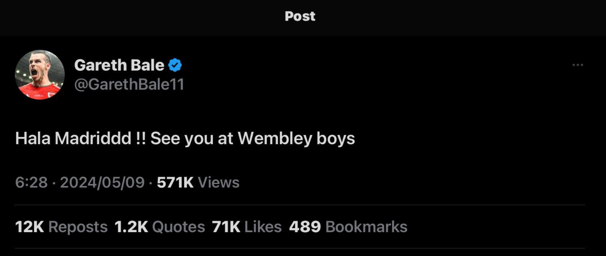Open the three-dot more options menu
The width and height of the screenshot is (606, 256).
[x=577, y=65]
